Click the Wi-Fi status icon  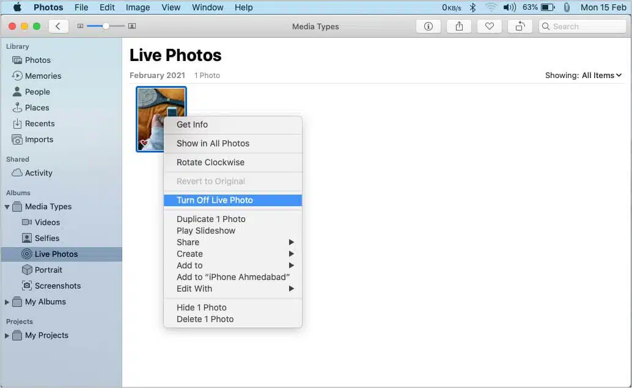click(x=491, y=7)
